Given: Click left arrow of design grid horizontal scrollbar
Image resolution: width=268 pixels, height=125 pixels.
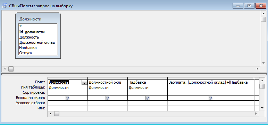Looking at the screenshot, I should [x=51, y=114].
